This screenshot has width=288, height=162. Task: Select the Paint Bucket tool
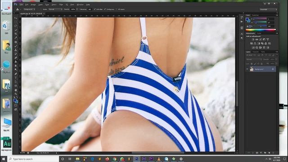click(x=16, y=62)
